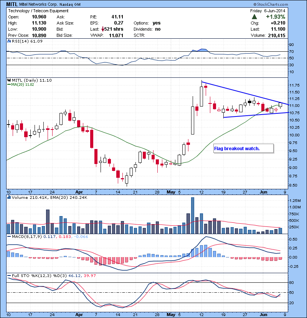This screenshot has height=318, width=307.
Task: Select the Prev Close value 10.890
Action: coord(39,35)
